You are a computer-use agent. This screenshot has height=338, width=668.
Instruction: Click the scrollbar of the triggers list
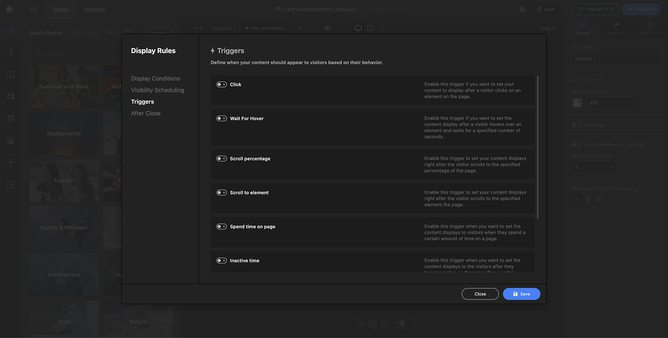(538, 147)
